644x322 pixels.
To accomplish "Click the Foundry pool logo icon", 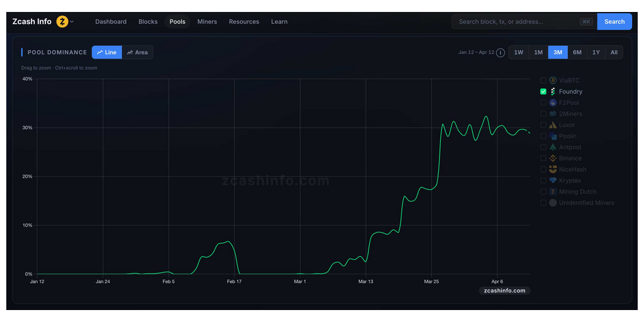I will tap(553, 92).
